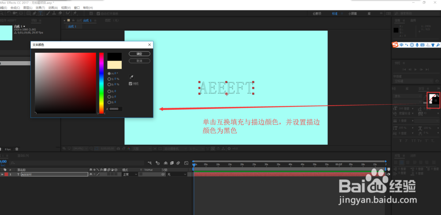This screenshot has width=441, height=215.
Task: Switch to the 必要项 workspace tab
Action: click(x=317, y=14)
